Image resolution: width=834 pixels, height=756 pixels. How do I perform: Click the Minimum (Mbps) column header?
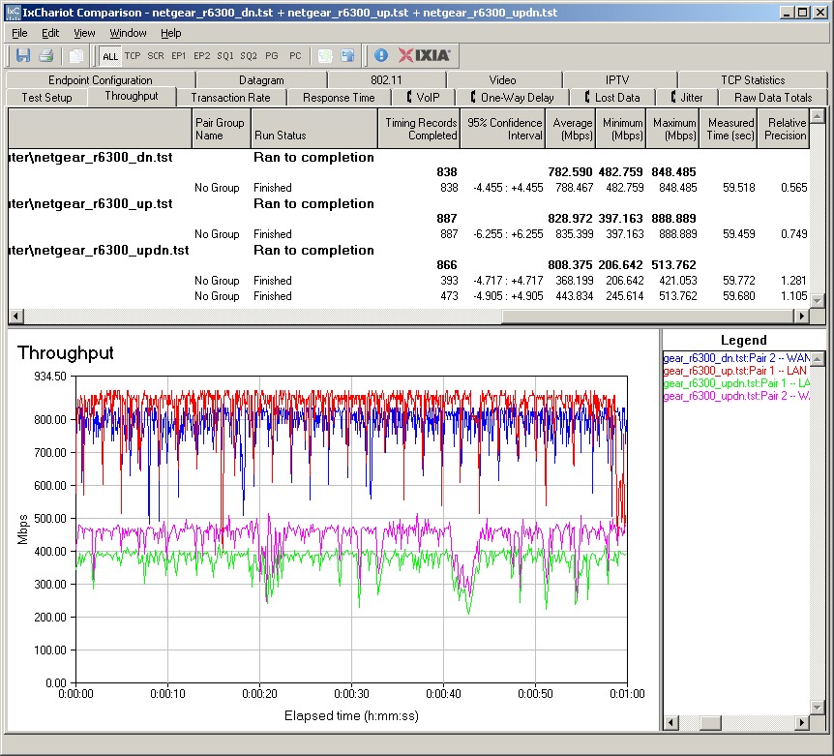click(621, 129)
